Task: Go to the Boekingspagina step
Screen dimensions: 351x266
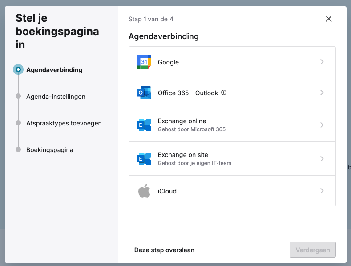Action: (x=49, y=150)
